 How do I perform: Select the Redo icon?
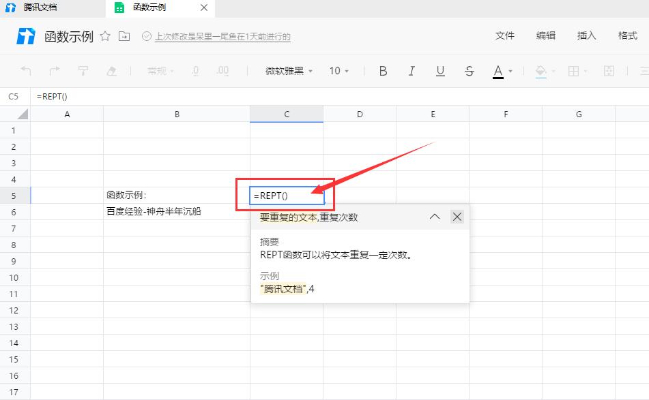pos(55,71)
